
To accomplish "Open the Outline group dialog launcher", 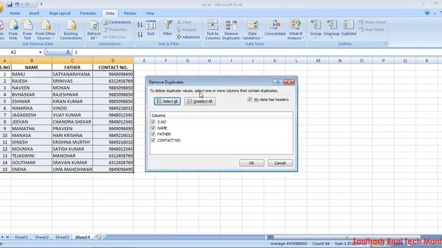I will [x=385, y=43].
